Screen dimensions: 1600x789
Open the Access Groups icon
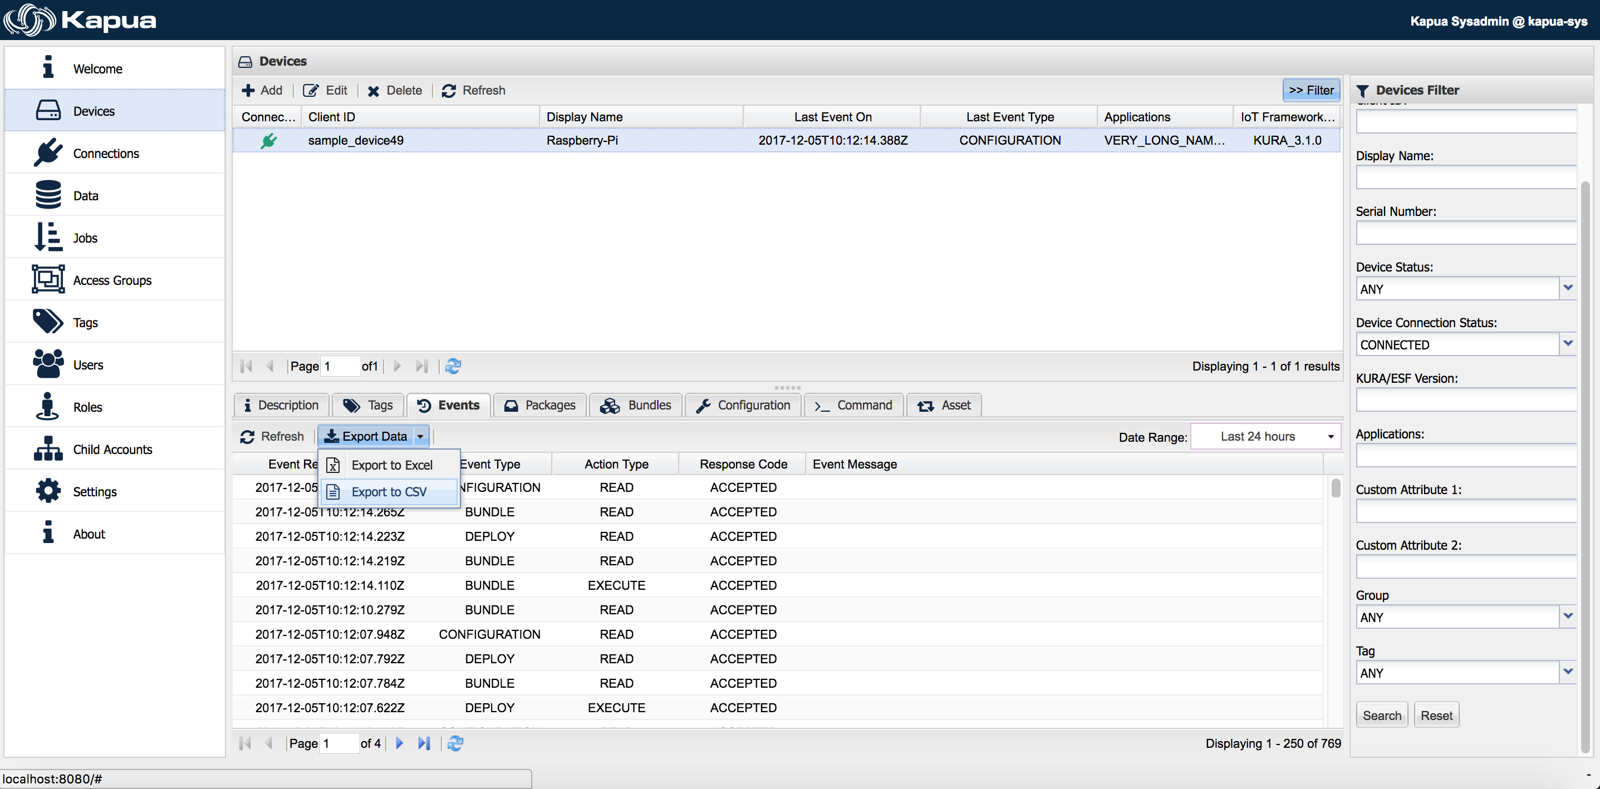(48, 279)
